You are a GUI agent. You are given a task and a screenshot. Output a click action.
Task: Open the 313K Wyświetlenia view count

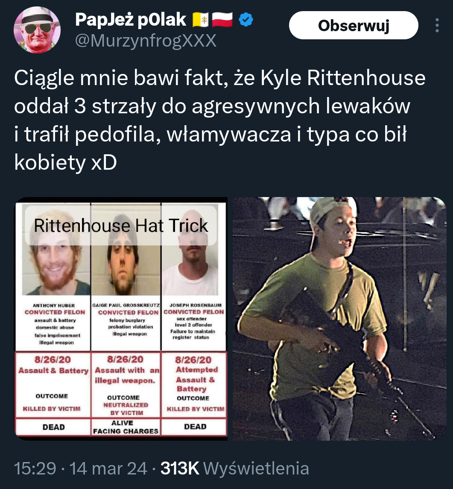click(234, 468)
